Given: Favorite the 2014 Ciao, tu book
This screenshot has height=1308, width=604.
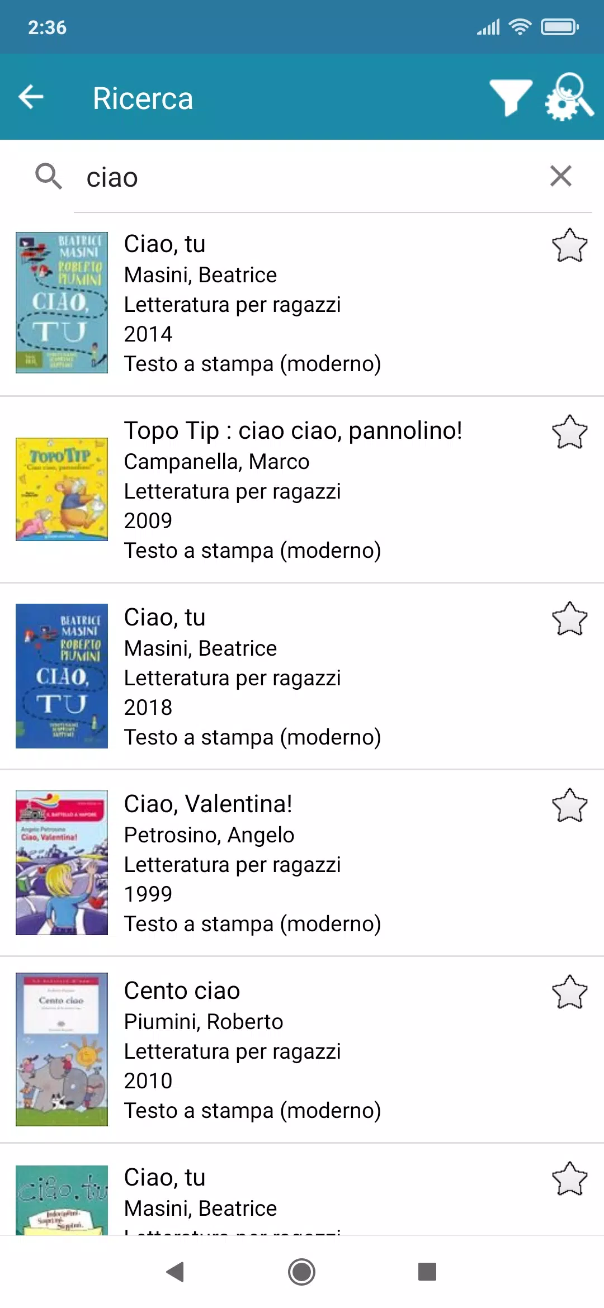Looking at the screenshot, I should (x=569, y=245).
